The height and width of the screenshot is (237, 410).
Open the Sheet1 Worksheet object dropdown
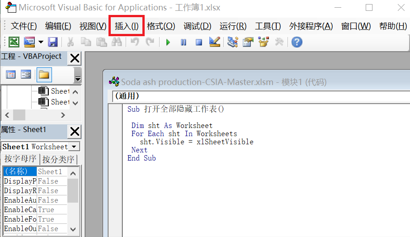74,147
